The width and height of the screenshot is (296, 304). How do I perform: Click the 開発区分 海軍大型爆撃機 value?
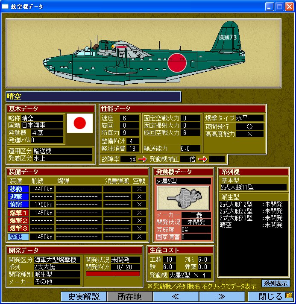[57, 260]
